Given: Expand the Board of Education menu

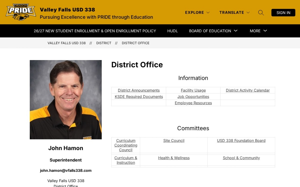Looking at the screenshot, I should (x=213, y=31).
